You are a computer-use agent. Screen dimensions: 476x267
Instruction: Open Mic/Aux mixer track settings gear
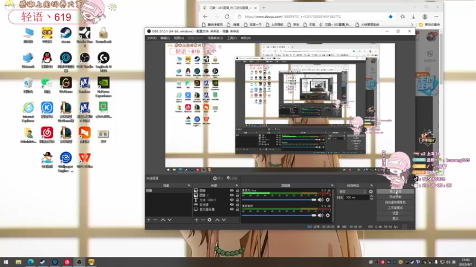(328, 200)
